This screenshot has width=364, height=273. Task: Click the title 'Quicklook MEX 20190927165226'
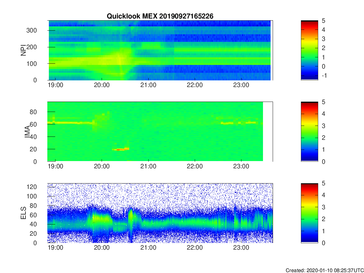point(160,16)
